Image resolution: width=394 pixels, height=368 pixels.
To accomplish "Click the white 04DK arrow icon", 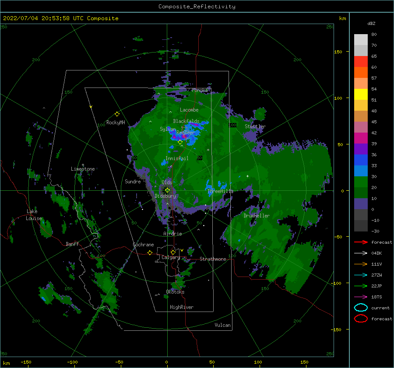I will 361,253.
